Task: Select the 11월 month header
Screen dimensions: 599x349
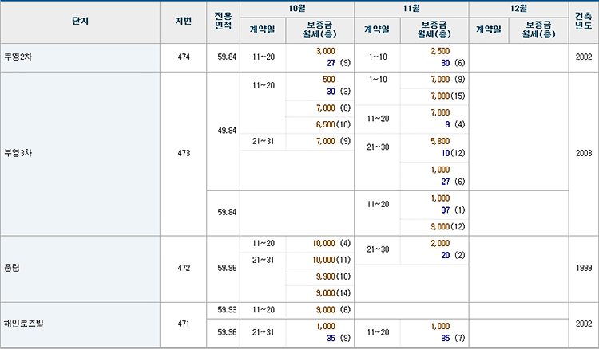Action: (x=411, y=9)
